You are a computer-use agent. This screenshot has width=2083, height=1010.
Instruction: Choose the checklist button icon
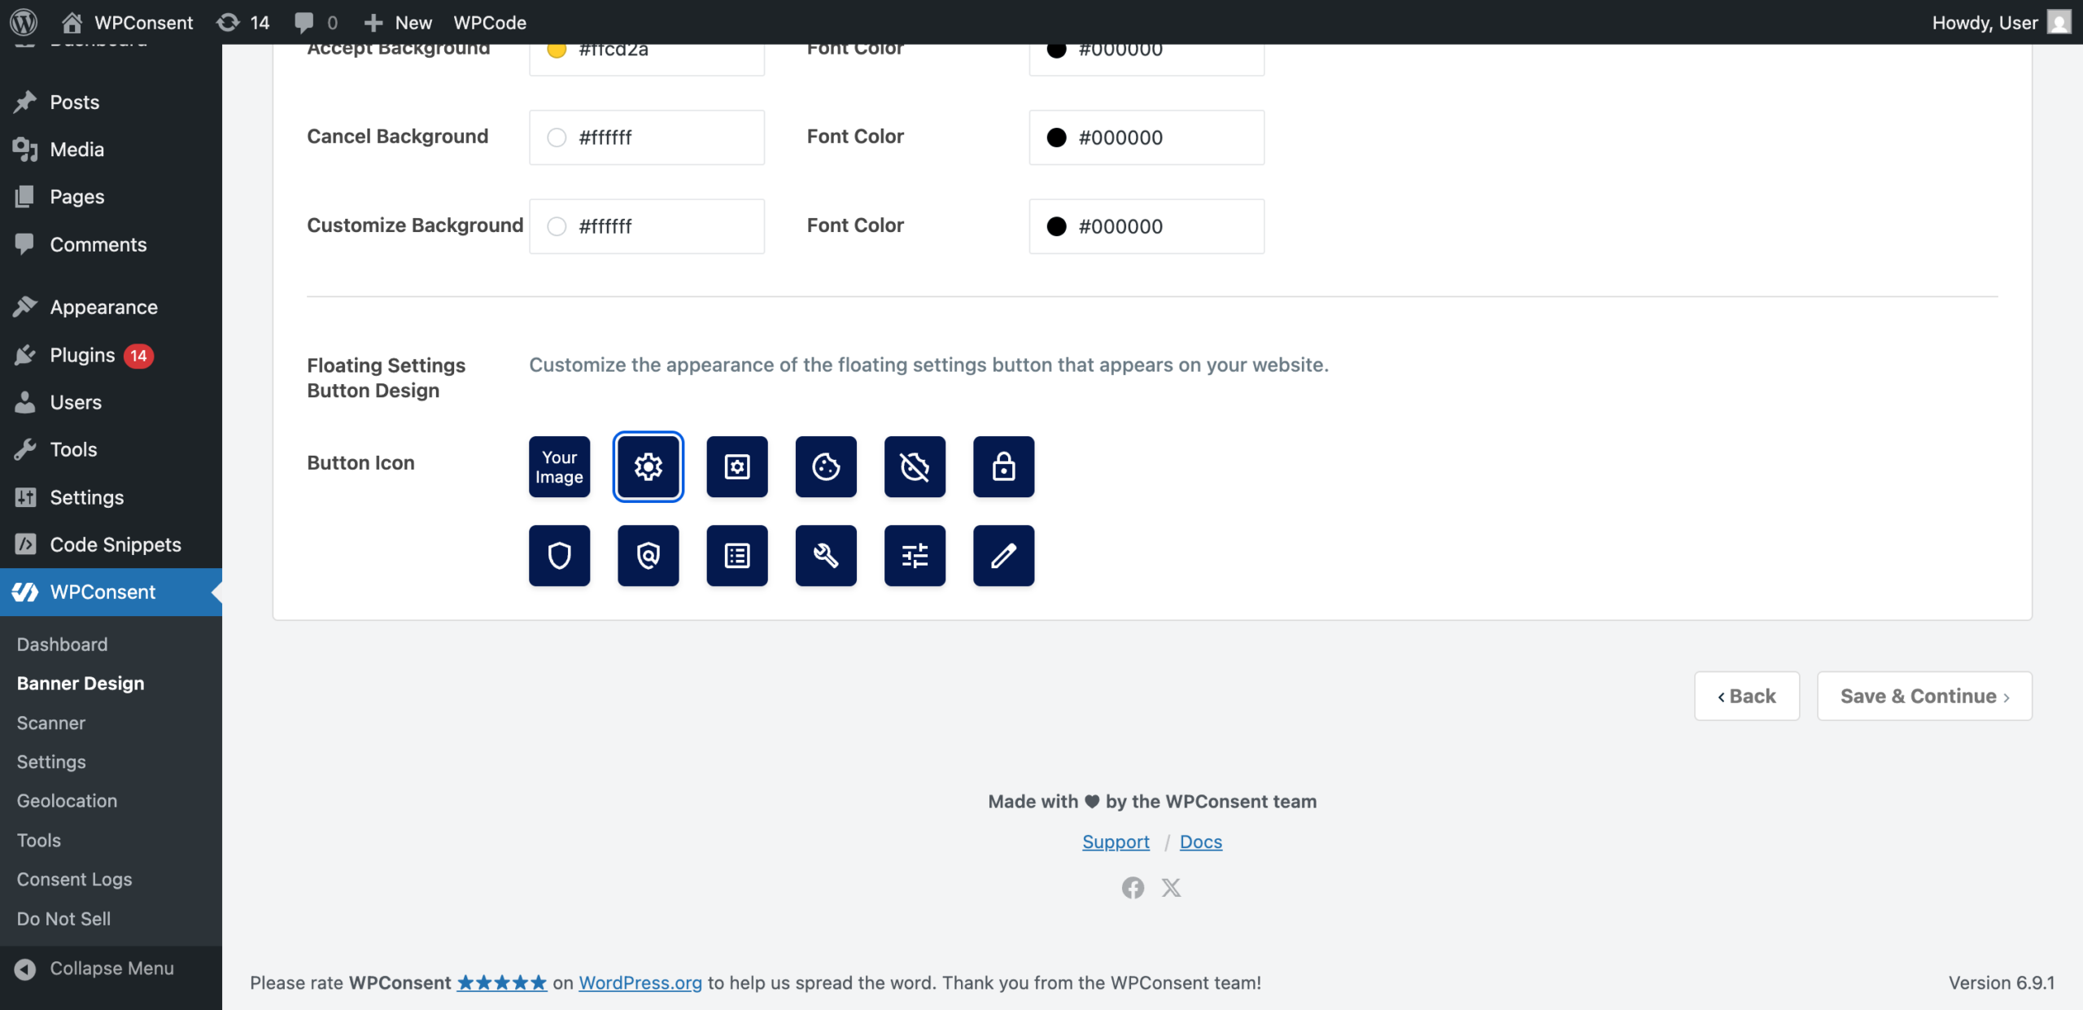pos(736,555)
